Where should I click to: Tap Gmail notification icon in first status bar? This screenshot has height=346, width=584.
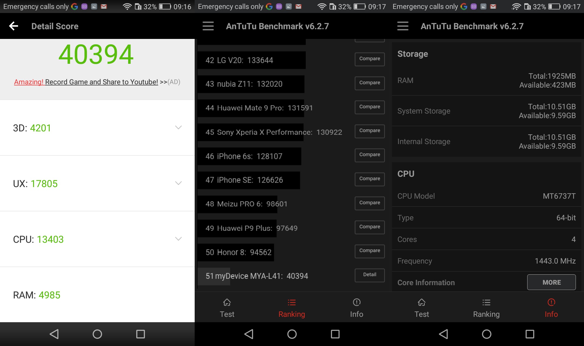click(104, 6)
